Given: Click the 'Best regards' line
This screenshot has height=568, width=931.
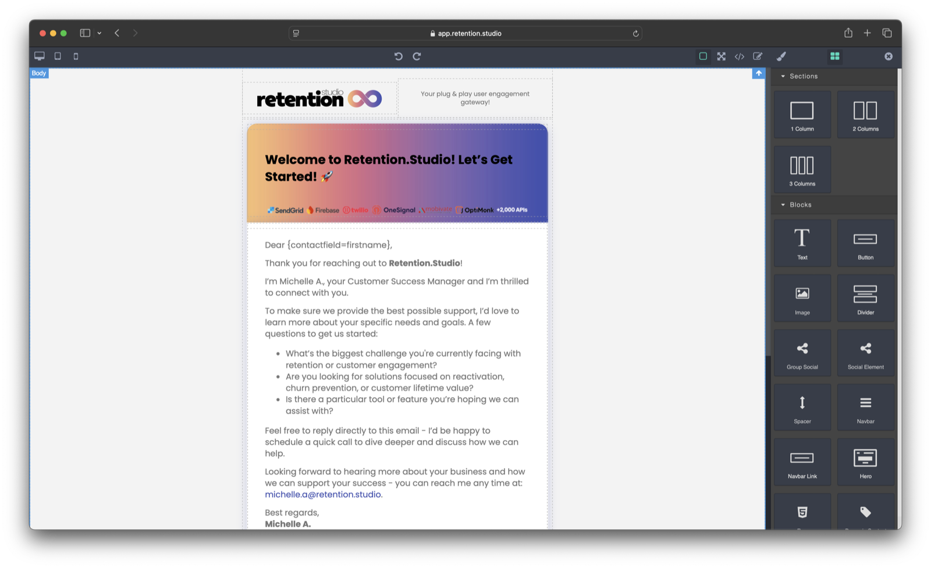Looking at the screenshot, I should coord(292,513).
